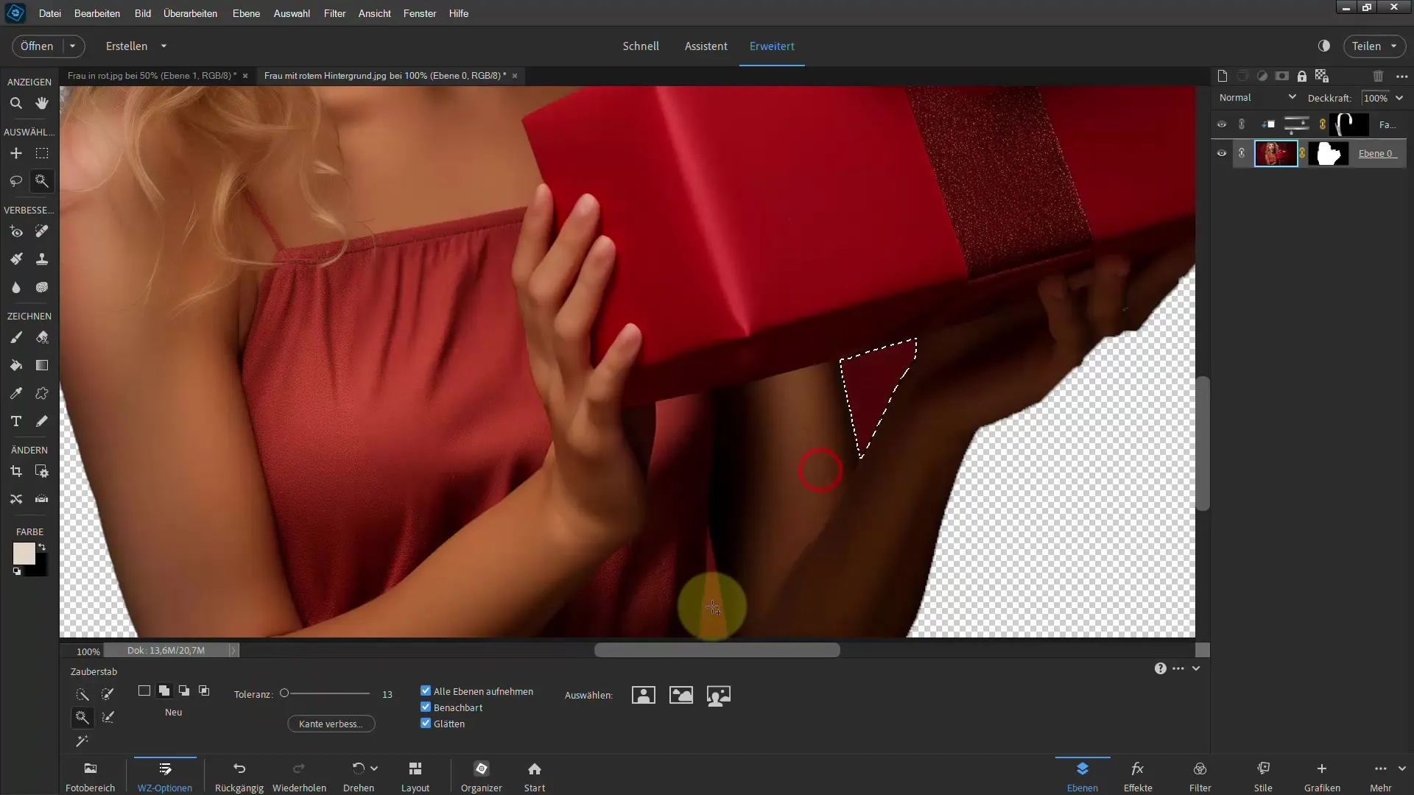The width and height of the screenshot is (1414, 795).
Task: Open the Öffnen dropdown arrow
Action: [72, 46]
